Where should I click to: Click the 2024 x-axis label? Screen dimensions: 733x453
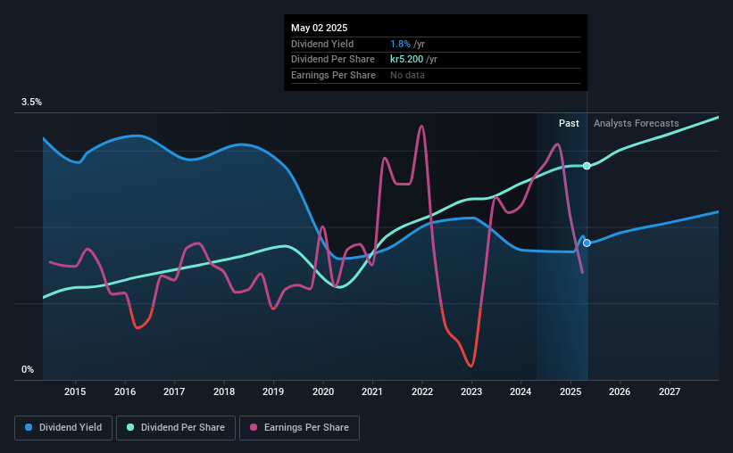(x=521, y=391)
